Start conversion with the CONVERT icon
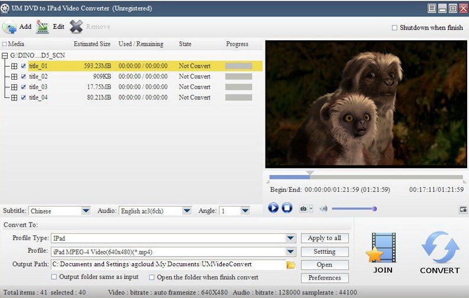This screenshot has height=298, width=469. 439,248
